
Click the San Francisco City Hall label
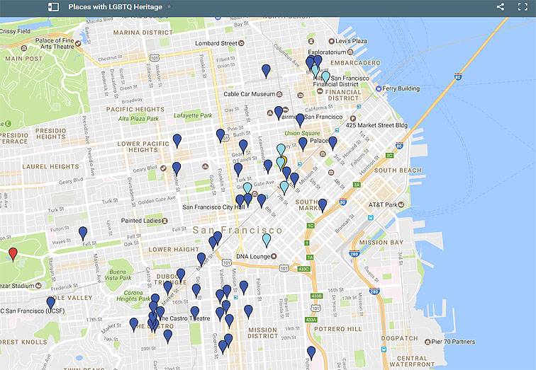212,207
